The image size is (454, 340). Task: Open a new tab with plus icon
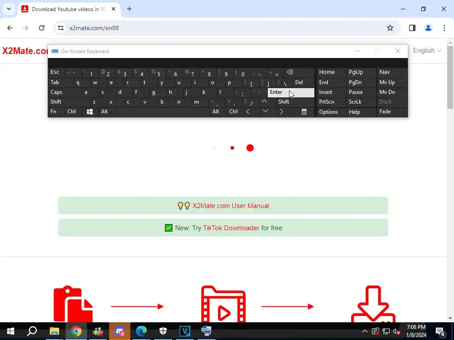coord(129,9)
